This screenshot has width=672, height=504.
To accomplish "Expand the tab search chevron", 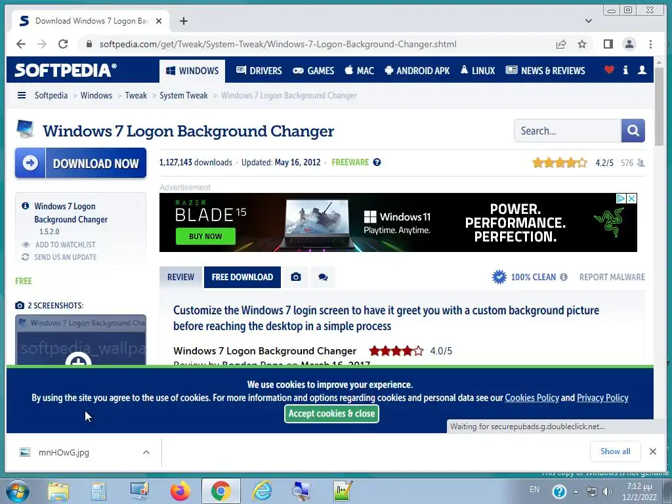I will coord(589,21).
